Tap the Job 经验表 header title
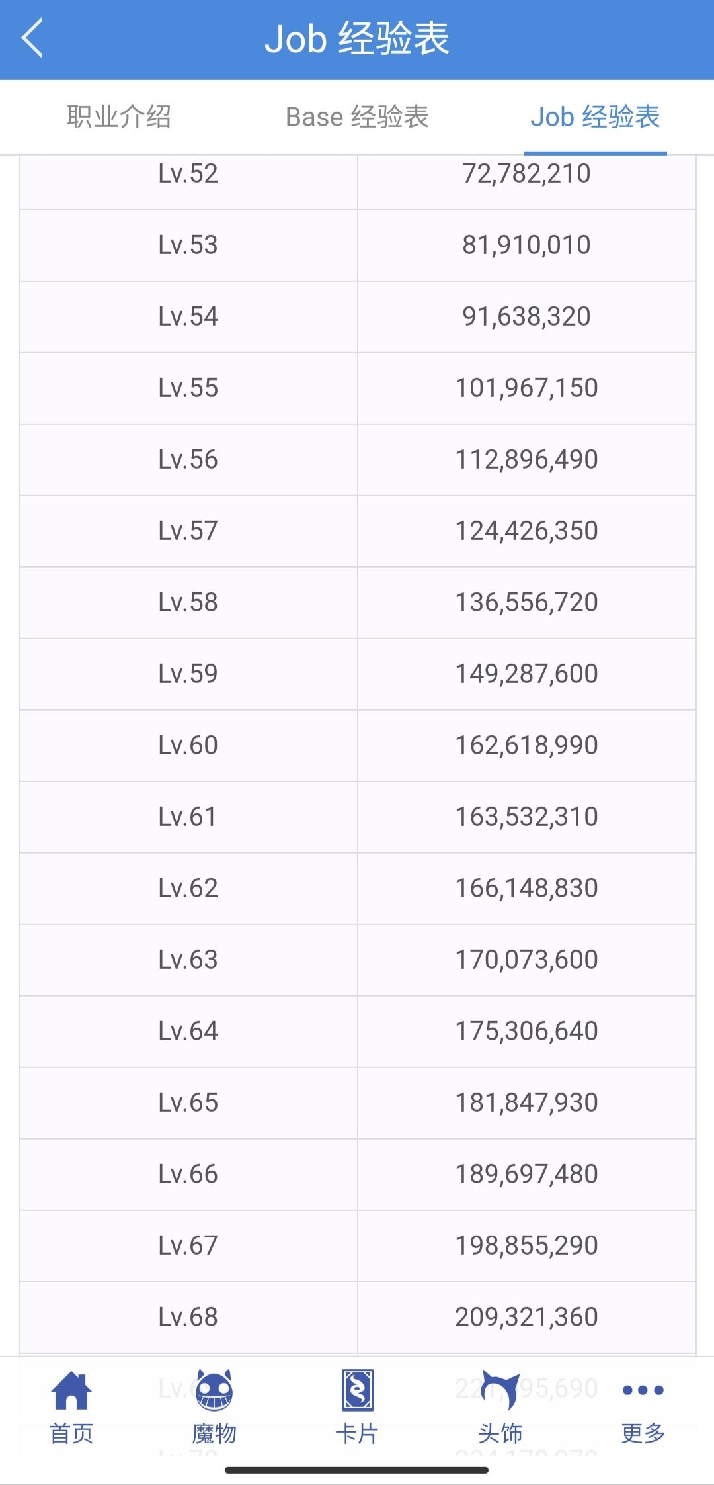Viewport: 714px width, 1485px height. click(357, 38)
